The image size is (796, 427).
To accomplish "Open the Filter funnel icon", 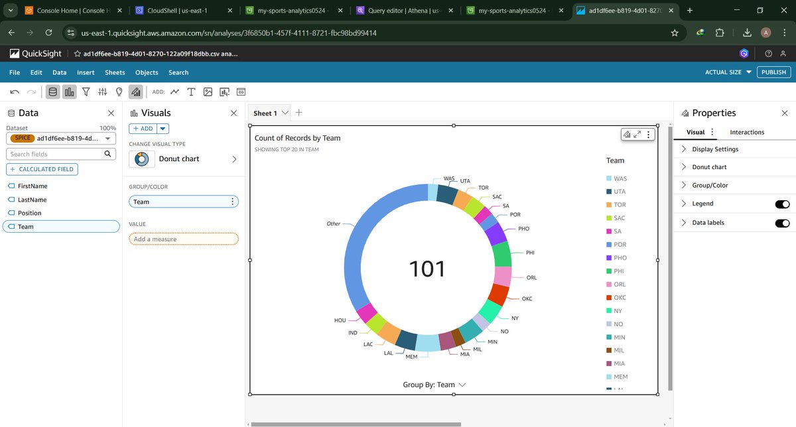I will (86, 92).
